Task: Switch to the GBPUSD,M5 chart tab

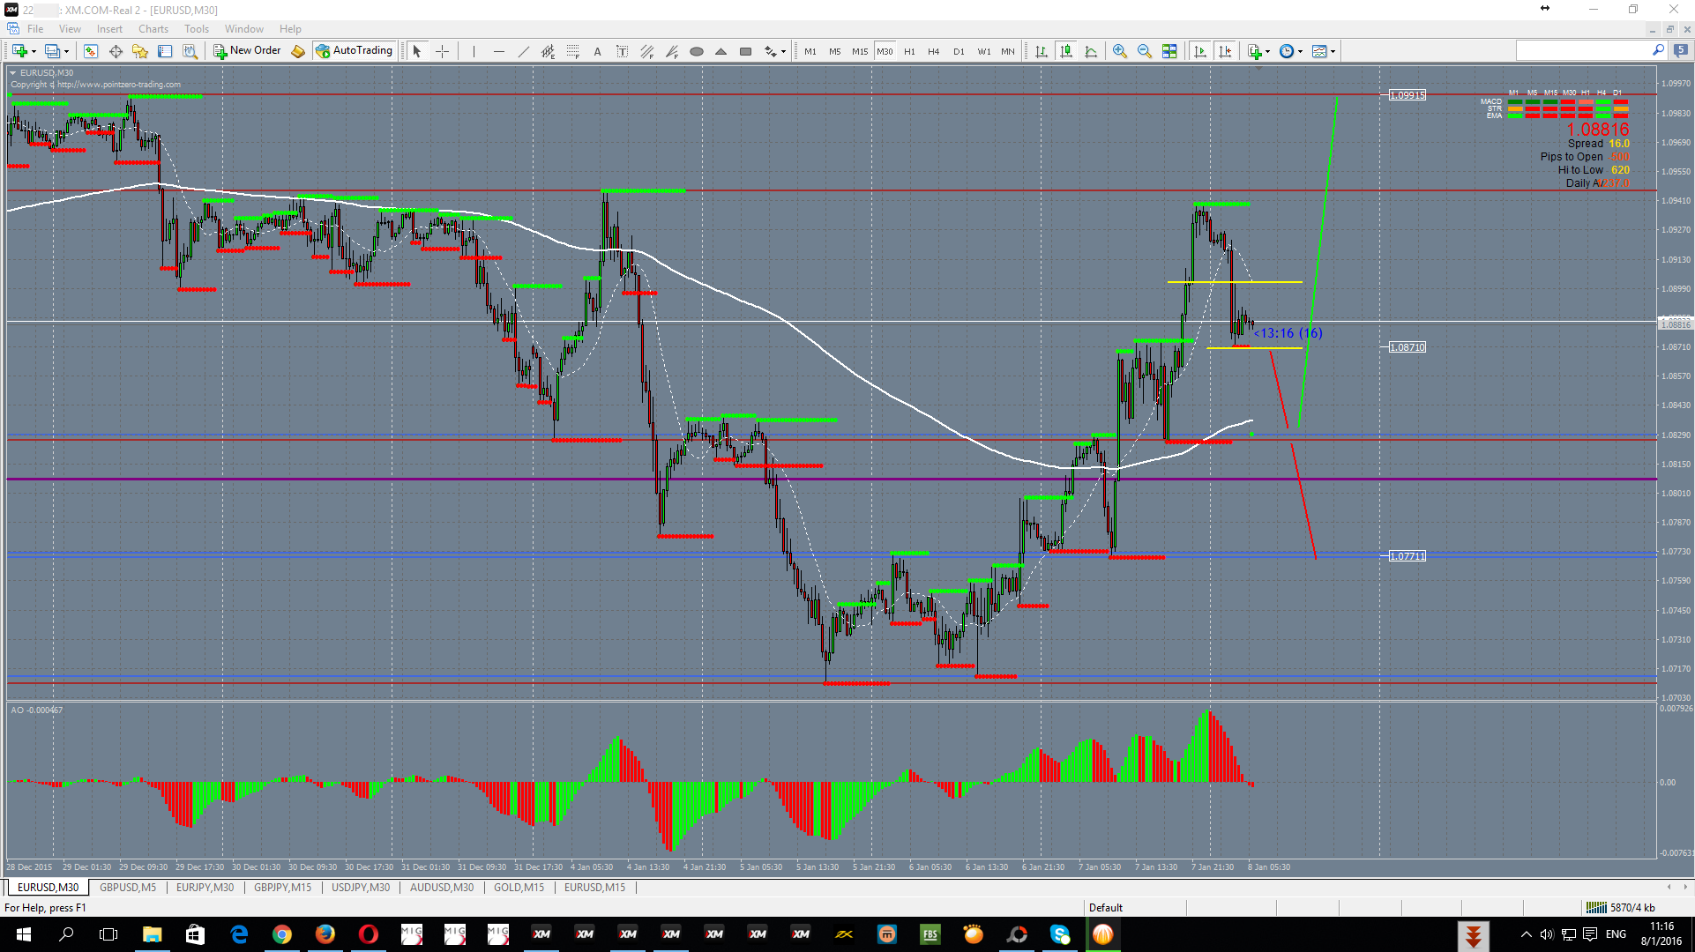Action: click(x=128, y=888)
